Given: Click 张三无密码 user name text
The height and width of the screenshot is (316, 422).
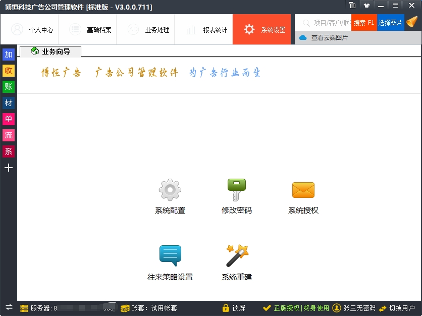Looking at the screenshot, I should [x=359, y=308].
